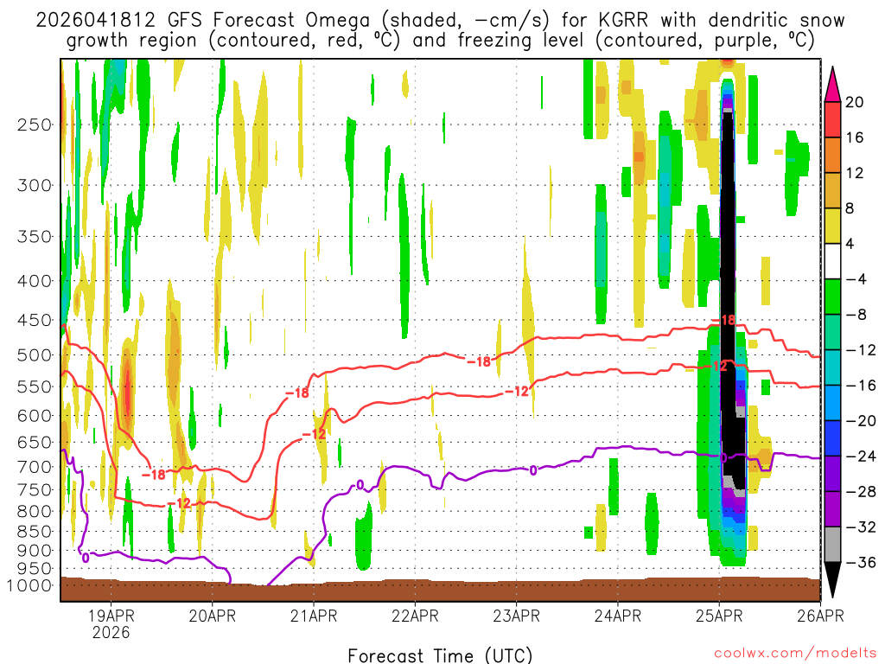
Task: Click the 950 pressure level label
Action: click(35, 569)
